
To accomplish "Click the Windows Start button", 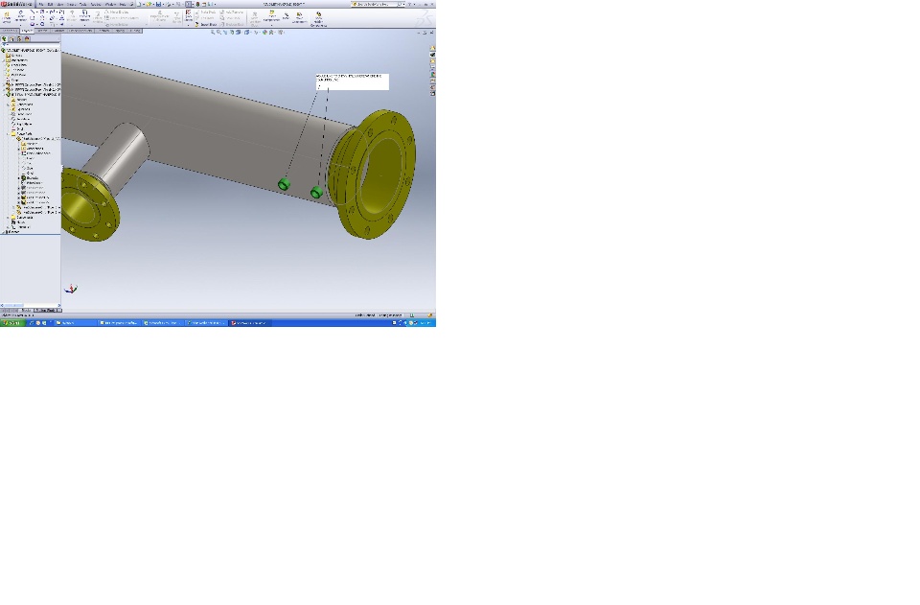I will tap(12, 323).
